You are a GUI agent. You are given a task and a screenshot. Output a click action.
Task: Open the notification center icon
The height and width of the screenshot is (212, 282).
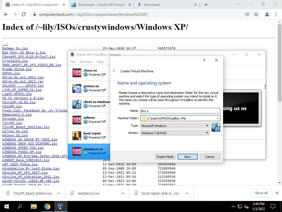click(x=273, y=206)
